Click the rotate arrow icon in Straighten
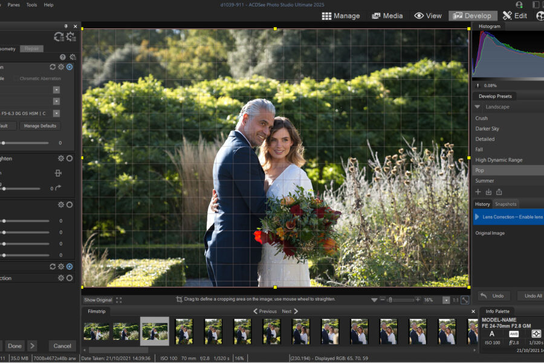The image size is (544, 363). [58, 188]
